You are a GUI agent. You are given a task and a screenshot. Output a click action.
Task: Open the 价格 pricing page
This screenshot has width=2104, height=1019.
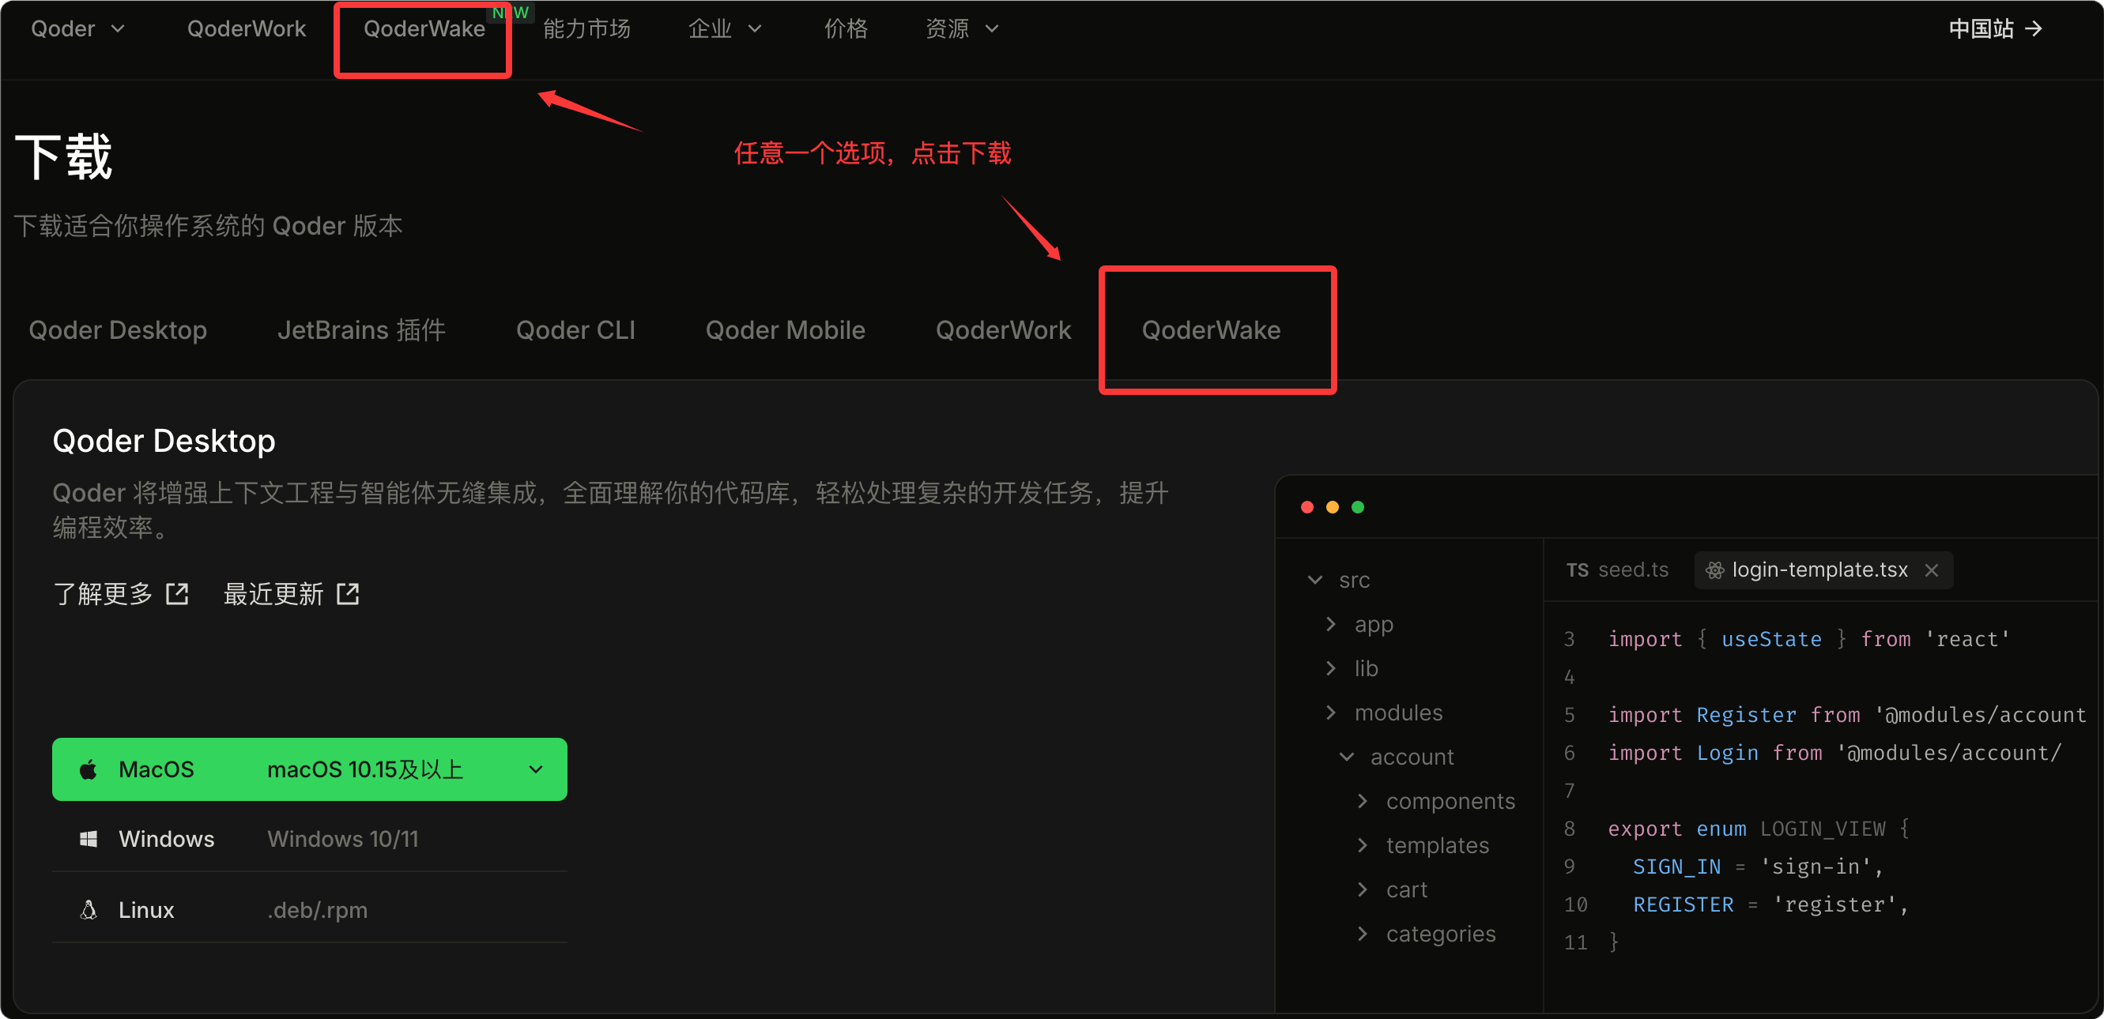click(846, 28)
